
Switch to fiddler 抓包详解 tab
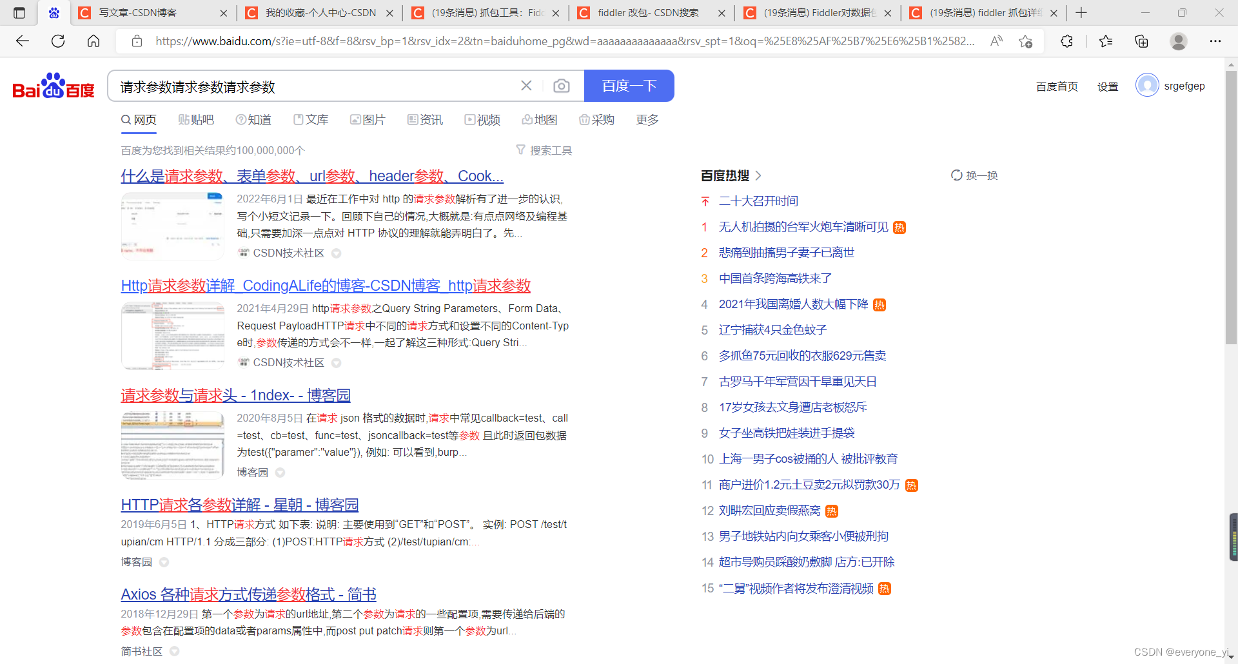[986, 13]
